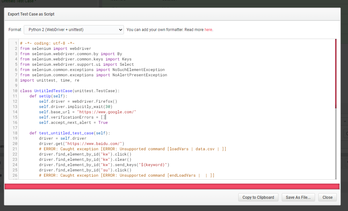348x211 pixels.
Task: Click the loadVars error comment line
Action: [x=132, y=149]
